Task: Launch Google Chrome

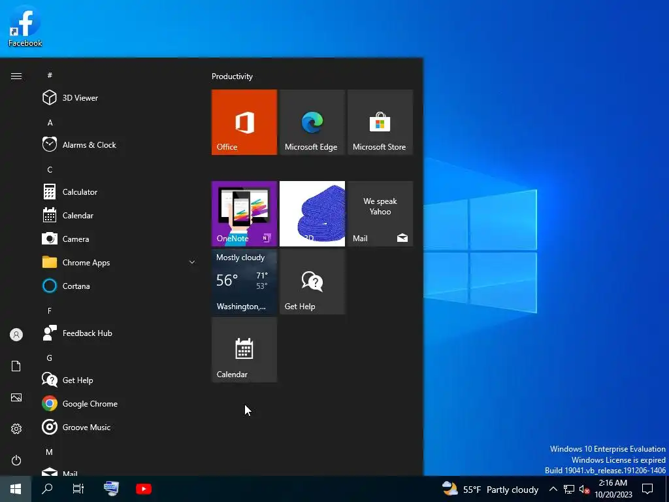Action: coord(120,403)
